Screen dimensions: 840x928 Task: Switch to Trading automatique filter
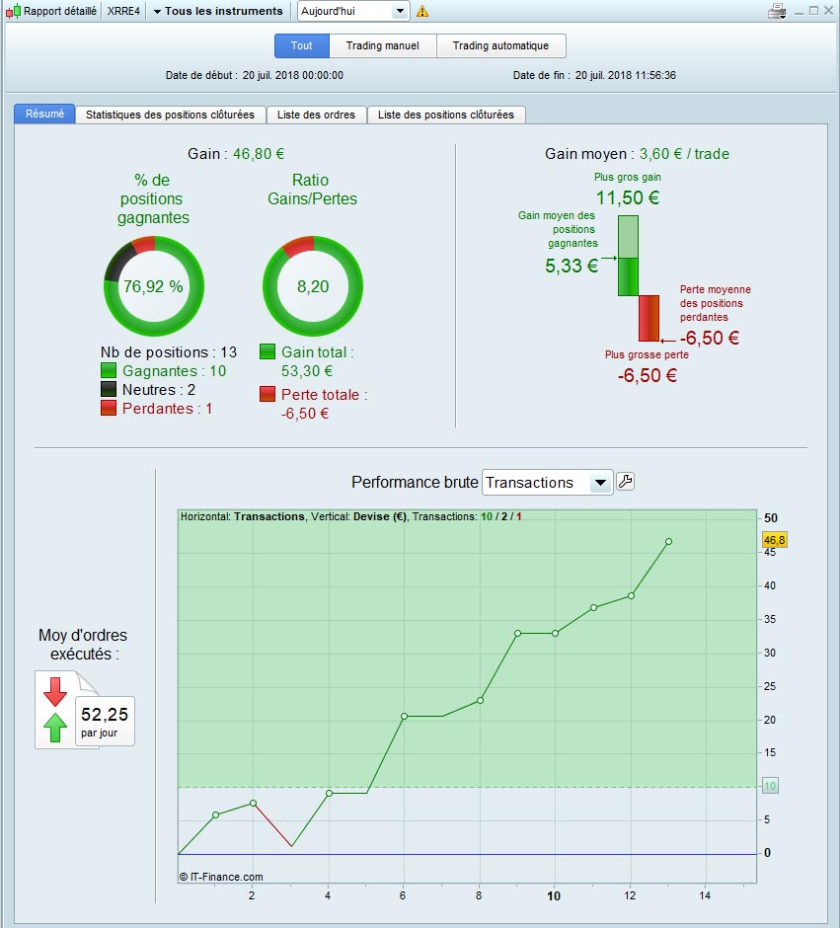point(501,45)
